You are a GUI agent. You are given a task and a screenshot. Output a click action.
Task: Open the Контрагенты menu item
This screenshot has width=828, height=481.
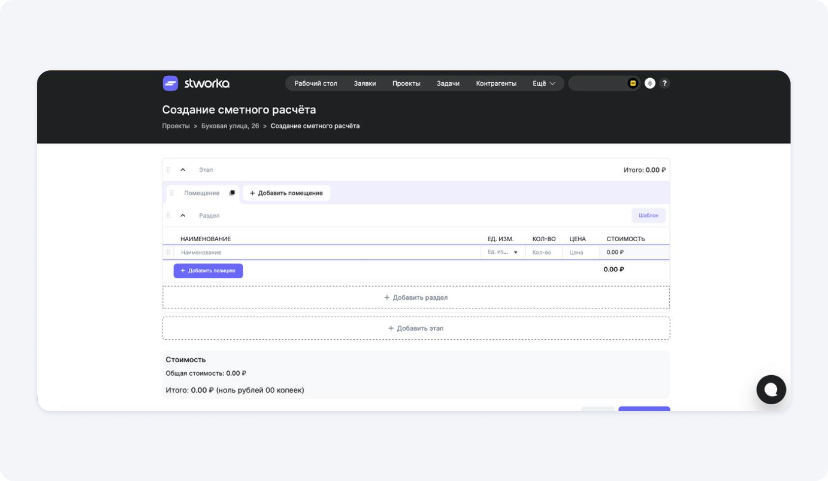(496, 83)
